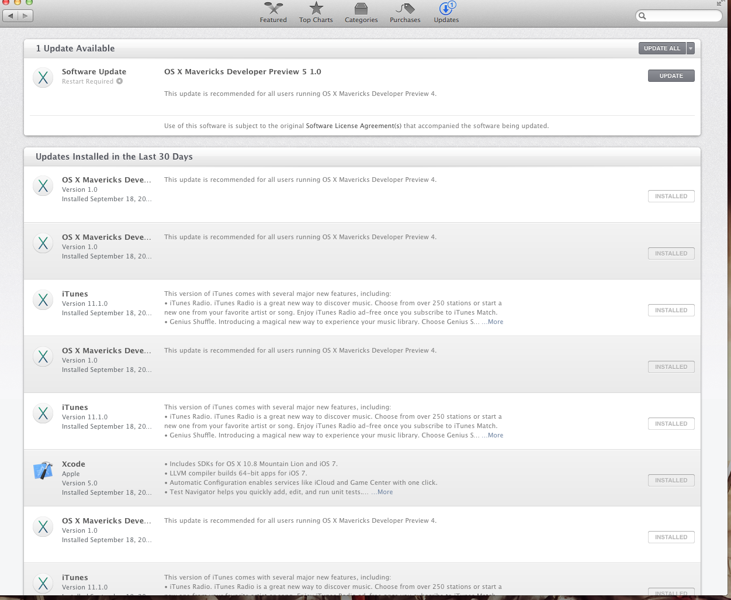
Task: Expand the Restart Required arrow
Action: click(x=119, y=81)
